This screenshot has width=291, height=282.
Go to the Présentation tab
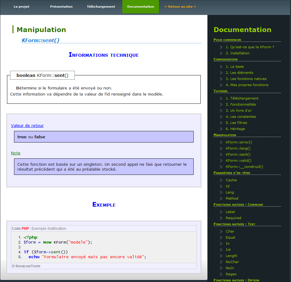click(x=61, y=7)
